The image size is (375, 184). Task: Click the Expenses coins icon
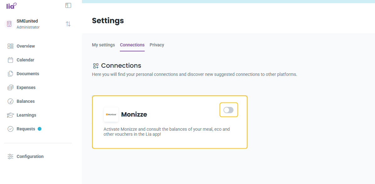[x=10, y=88]
